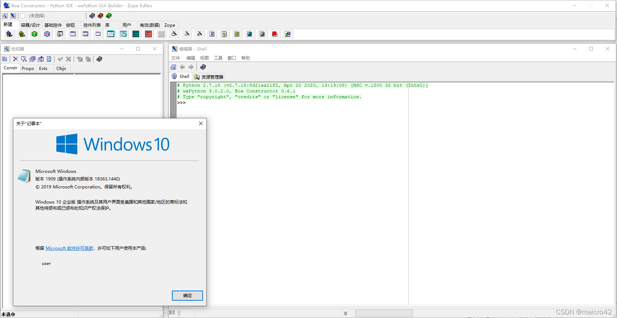Click the Editor back arrow icon
This screenshot has height=318, width=617.
pos(182,67)
